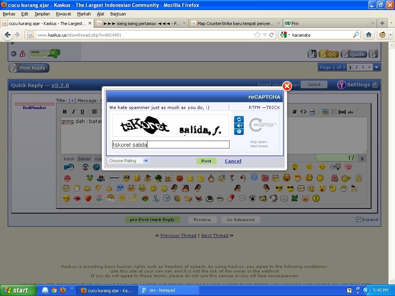The width and height of the screenshot is (395, 296).
Task: Insert PHP tags with the php icon
Action: 312,112
